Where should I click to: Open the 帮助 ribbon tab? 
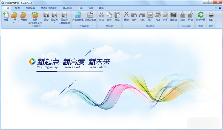(101, 8)
